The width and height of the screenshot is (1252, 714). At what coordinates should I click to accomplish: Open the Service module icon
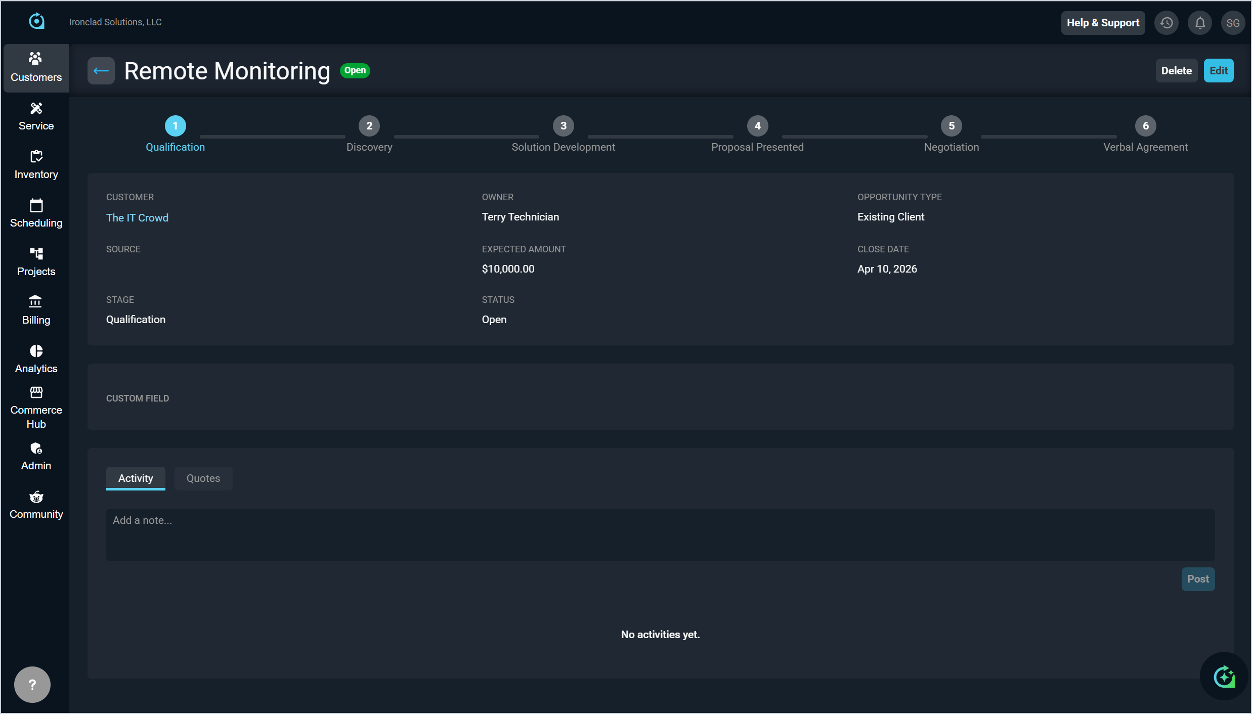tap(36, 116)
